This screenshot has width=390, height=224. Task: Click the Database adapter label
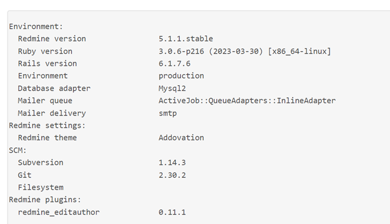[54, 89]
